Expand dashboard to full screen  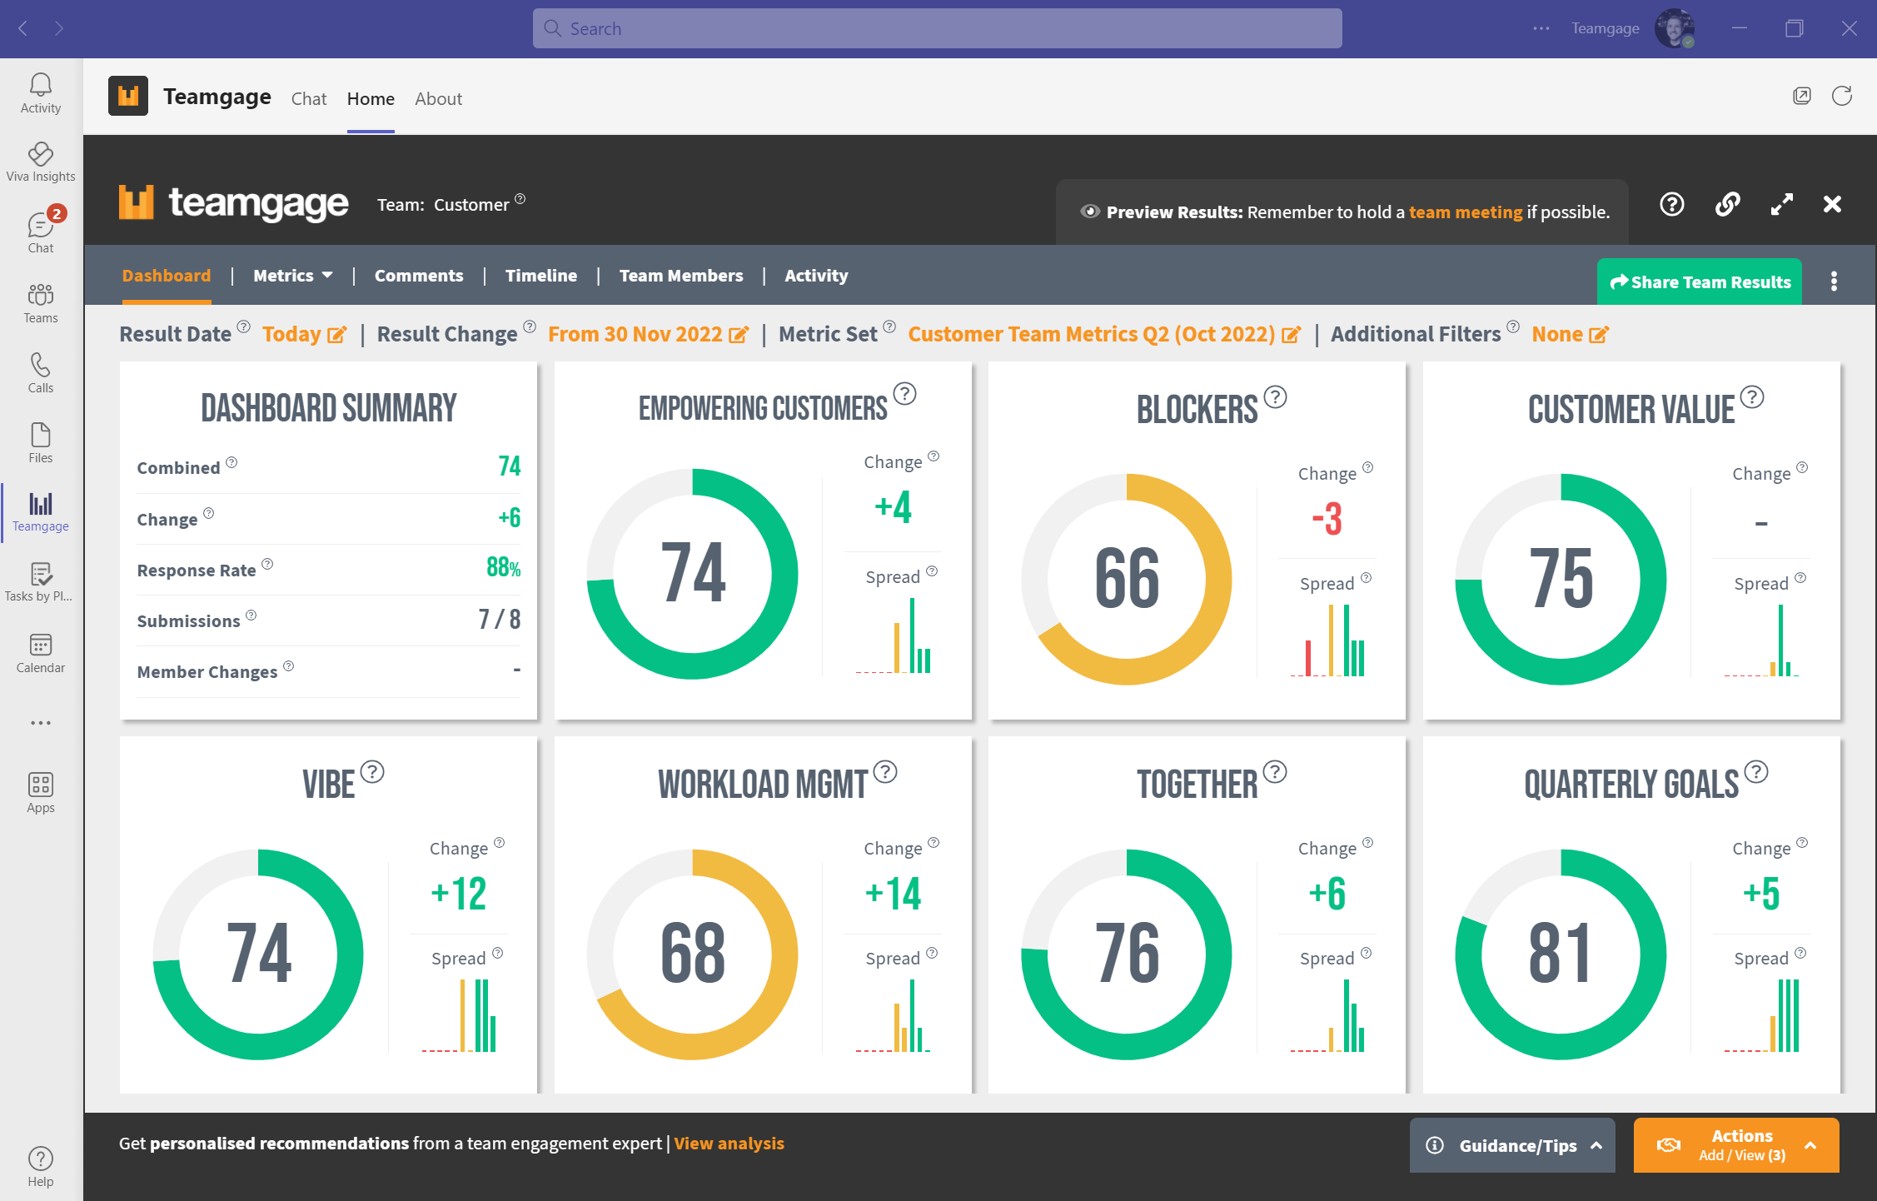tap(1781, 204)
